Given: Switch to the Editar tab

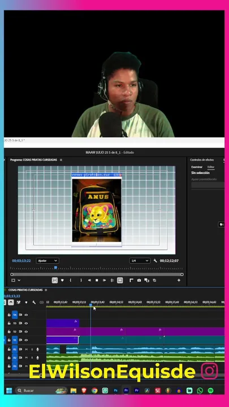Looking at the screenshot, I should click(211, 167).
